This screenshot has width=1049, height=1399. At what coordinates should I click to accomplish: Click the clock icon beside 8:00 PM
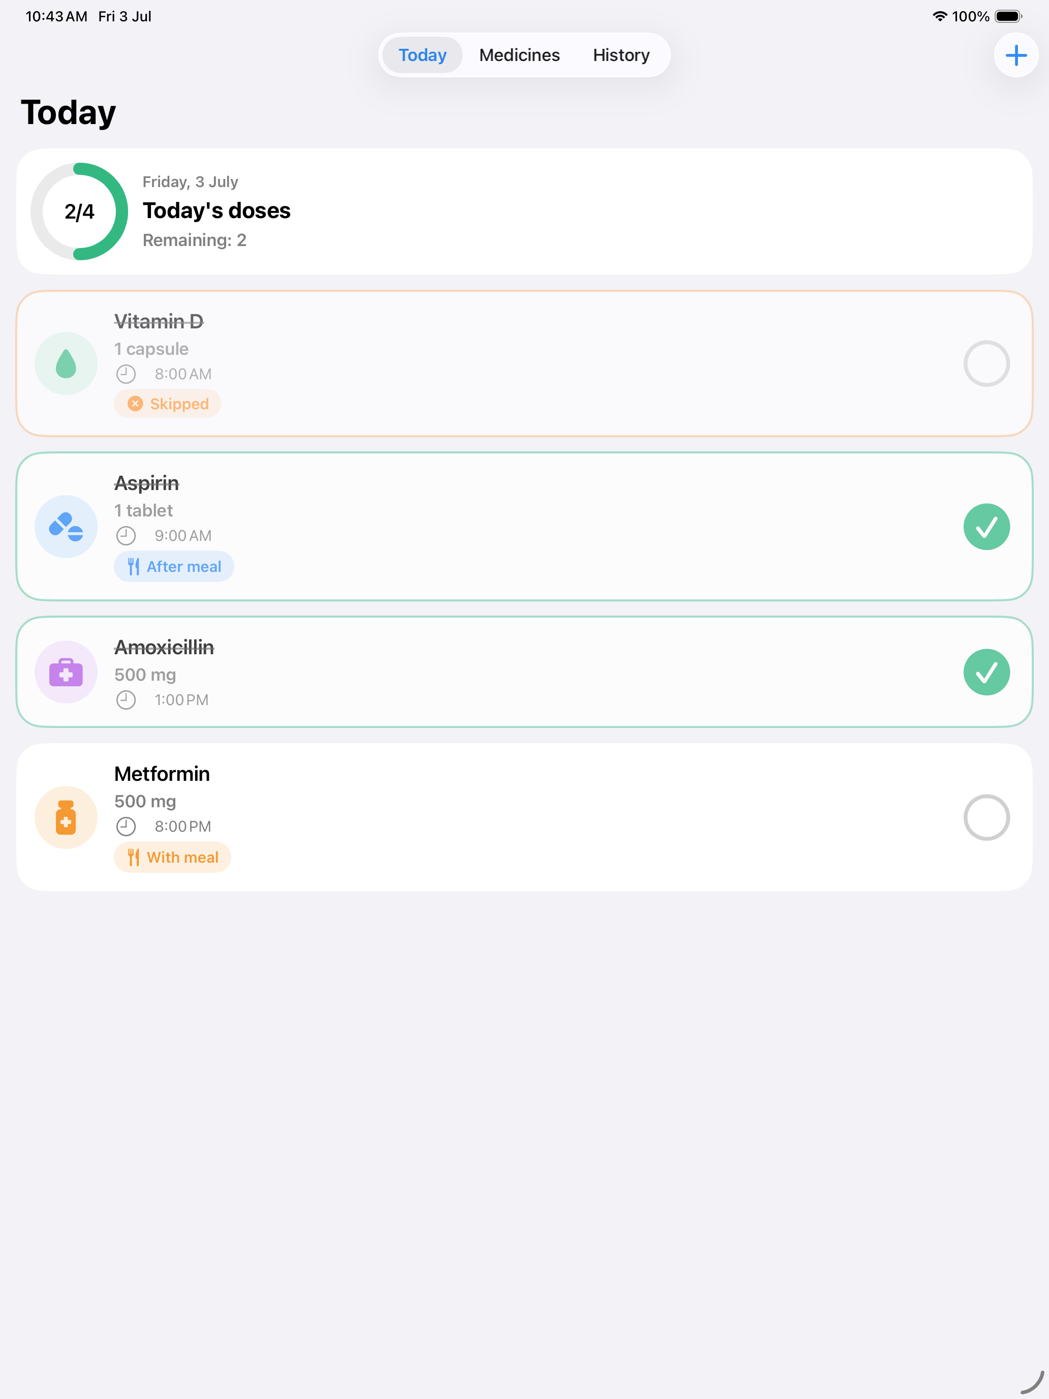126,826
